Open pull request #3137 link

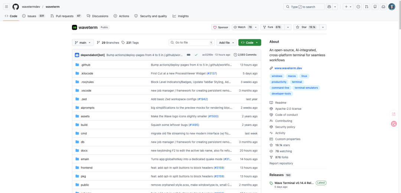click(212, 73)
